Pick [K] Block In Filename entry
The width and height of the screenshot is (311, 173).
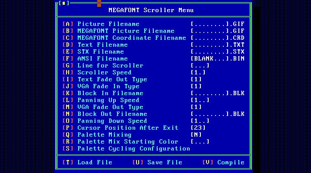pos(103,93)
